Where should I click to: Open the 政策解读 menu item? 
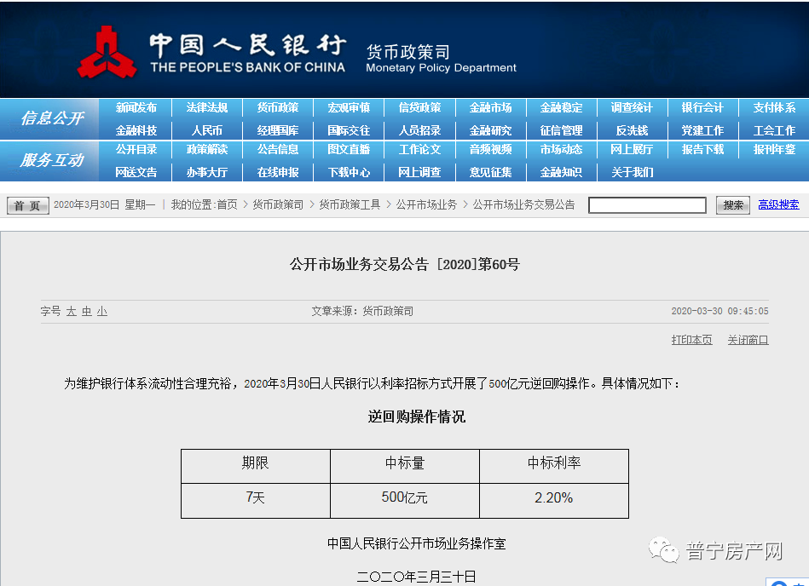207,149
